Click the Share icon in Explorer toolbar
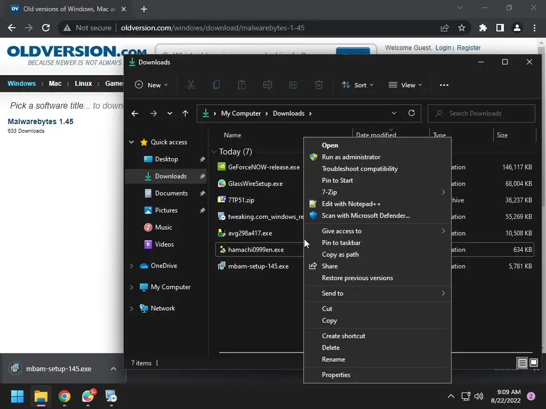This screenshot has height=409, width=546. pyautogui.click(x=293, y=85)
